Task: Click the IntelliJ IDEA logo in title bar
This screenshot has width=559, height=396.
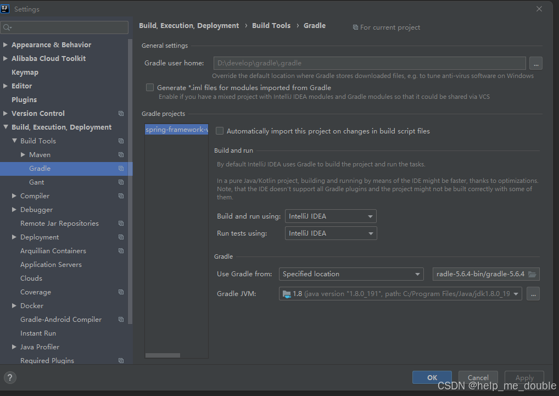Action: pyautogui.click(x=4, y=9)
